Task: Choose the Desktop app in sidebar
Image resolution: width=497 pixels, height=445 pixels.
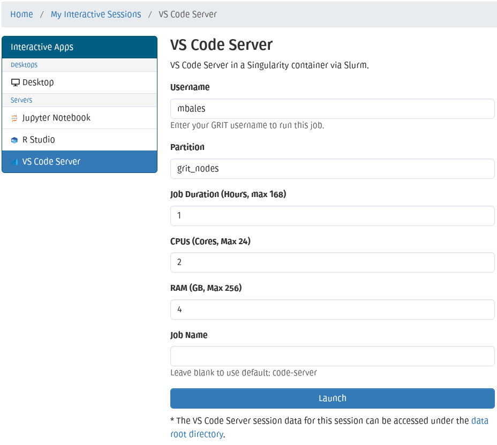Action: [38, 82]
